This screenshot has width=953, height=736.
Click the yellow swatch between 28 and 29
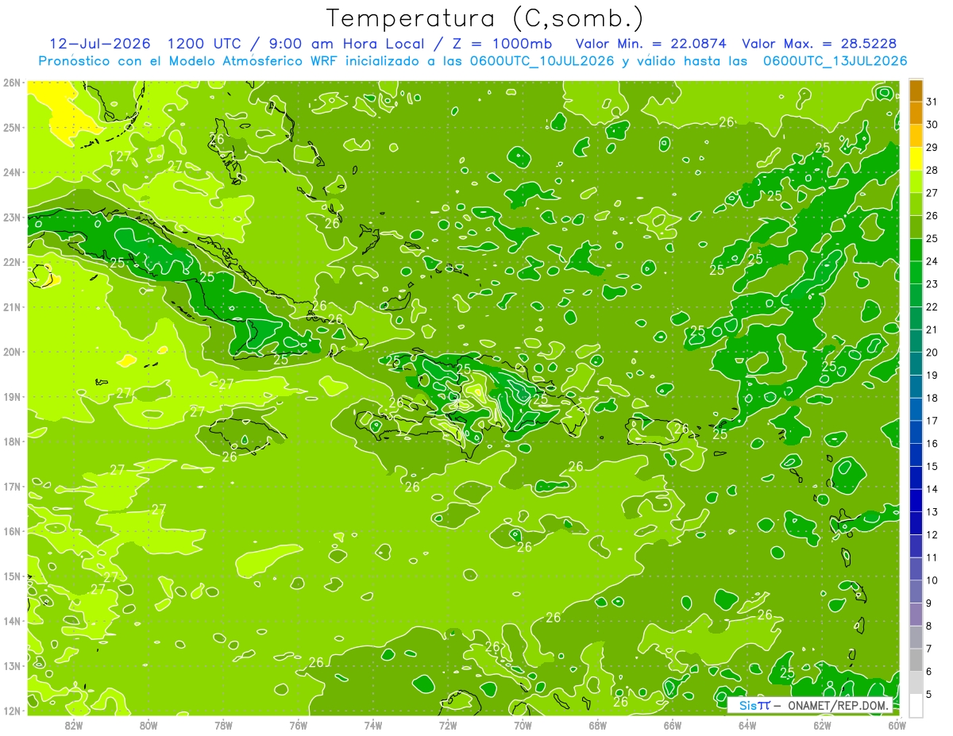pyautogui.click(x=916, y=159)
